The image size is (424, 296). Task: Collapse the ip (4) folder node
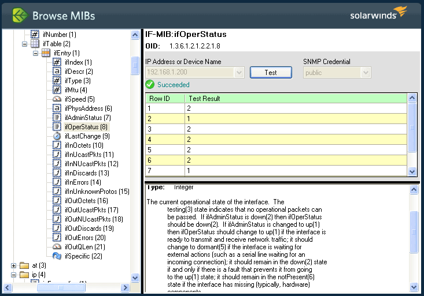click(13, 275)
